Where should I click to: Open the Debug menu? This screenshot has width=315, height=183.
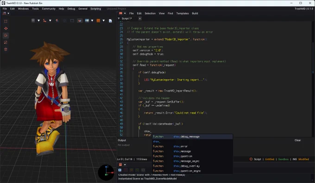coord(71,9)
